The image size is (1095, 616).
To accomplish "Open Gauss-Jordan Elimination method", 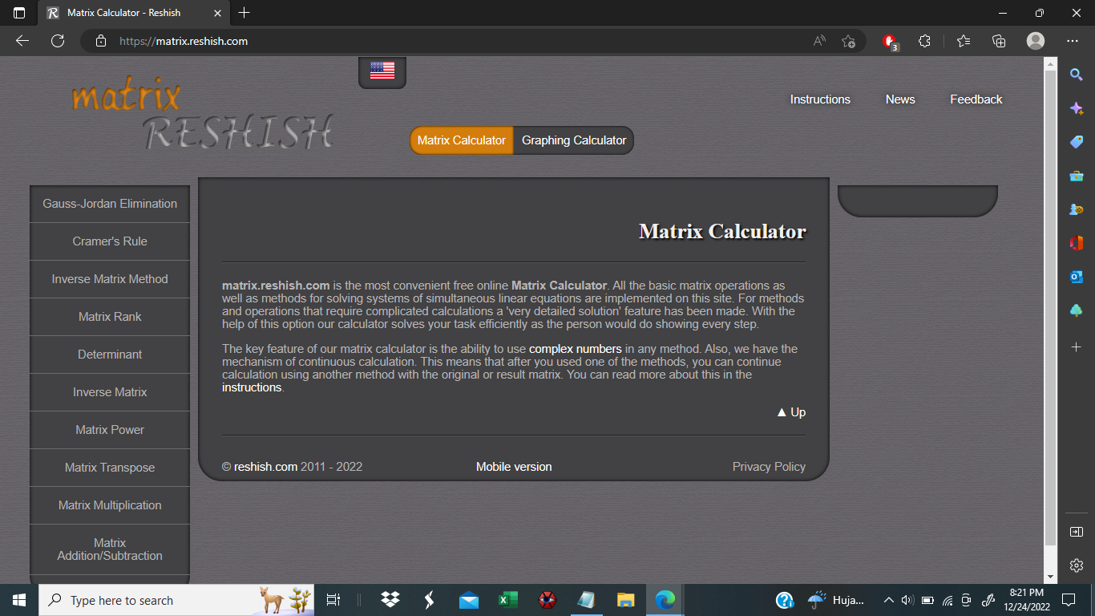I will 110,204.
